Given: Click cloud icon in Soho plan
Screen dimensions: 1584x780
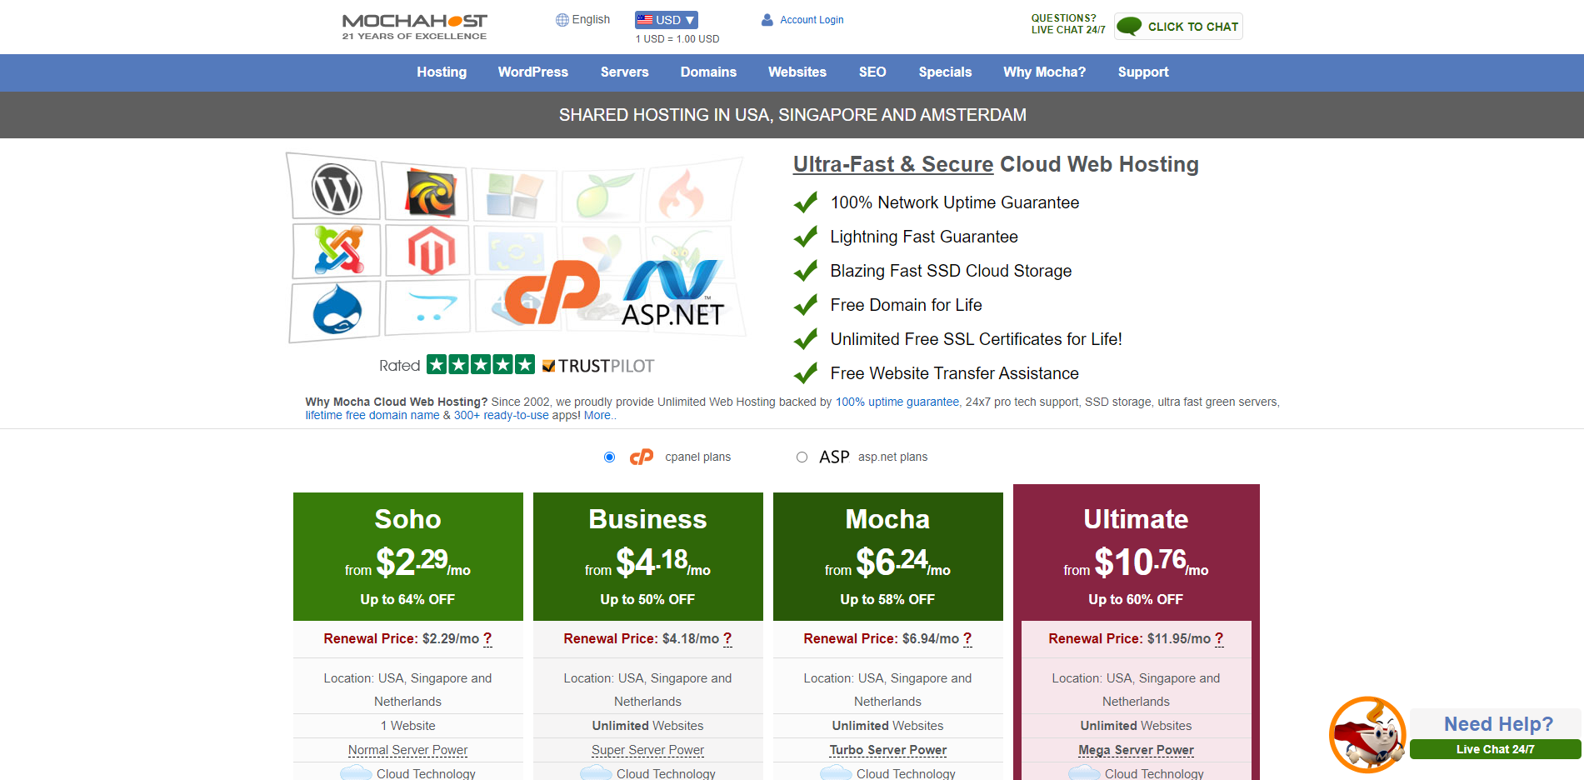Looking at the screenshot, I should 356,773.
